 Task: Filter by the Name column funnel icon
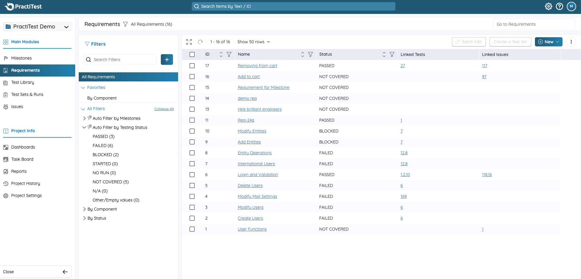(x=310, y=54)
